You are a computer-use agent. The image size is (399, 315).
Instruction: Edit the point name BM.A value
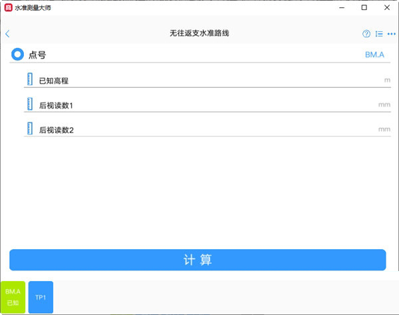374,55
